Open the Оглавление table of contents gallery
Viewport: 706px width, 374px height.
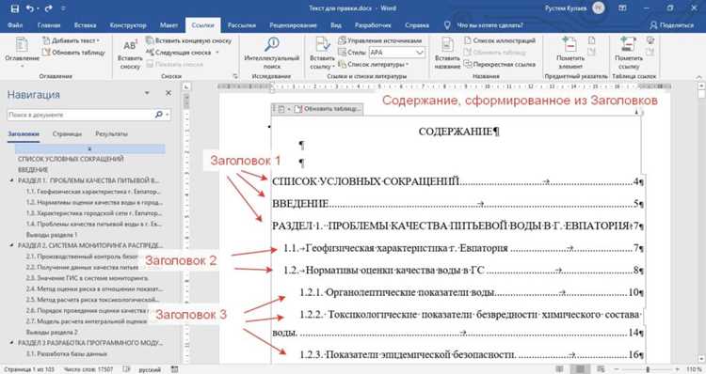tap(22, 52)
